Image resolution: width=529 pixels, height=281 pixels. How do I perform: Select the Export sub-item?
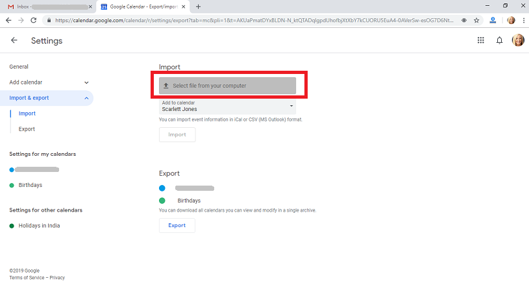click(x=27, y=129)
